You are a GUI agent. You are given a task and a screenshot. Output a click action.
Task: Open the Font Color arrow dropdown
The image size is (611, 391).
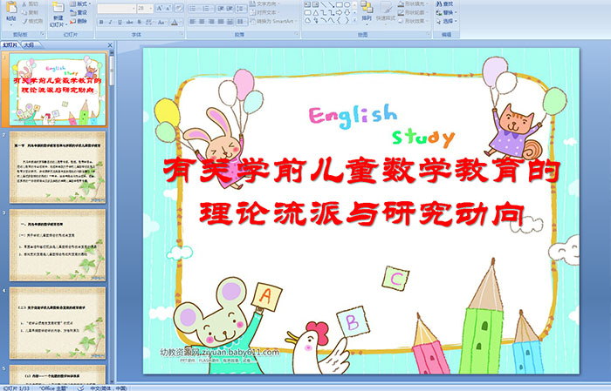[x=181, y=22]
